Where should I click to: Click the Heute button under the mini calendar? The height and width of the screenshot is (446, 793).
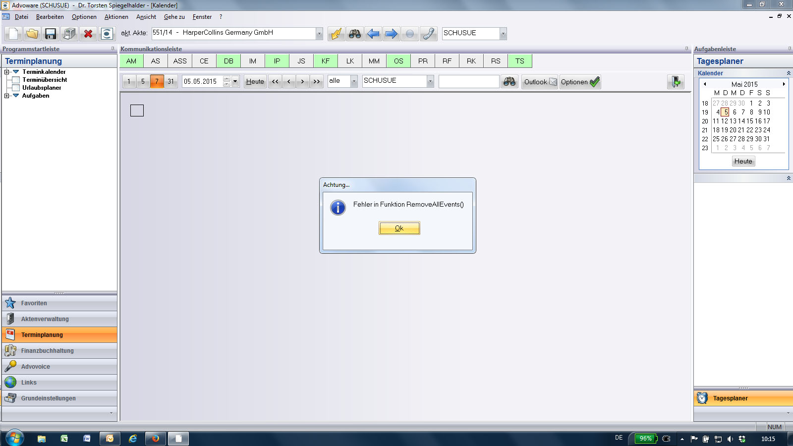[743, 161]
